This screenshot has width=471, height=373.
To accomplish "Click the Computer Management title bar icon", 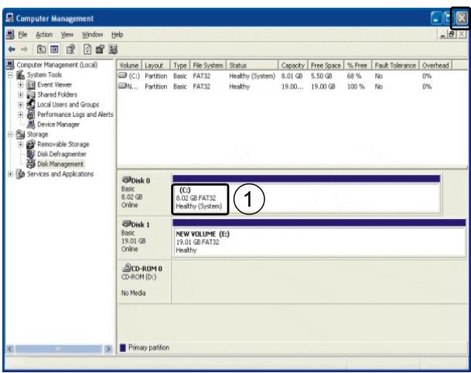I will tap(9, 18).
